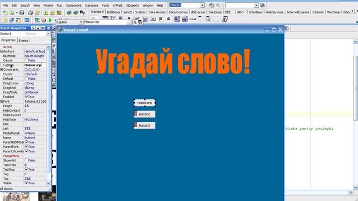Click the Save All icon
The width and height of the screenshot is (358, 201).
click(x=30, y=13)
